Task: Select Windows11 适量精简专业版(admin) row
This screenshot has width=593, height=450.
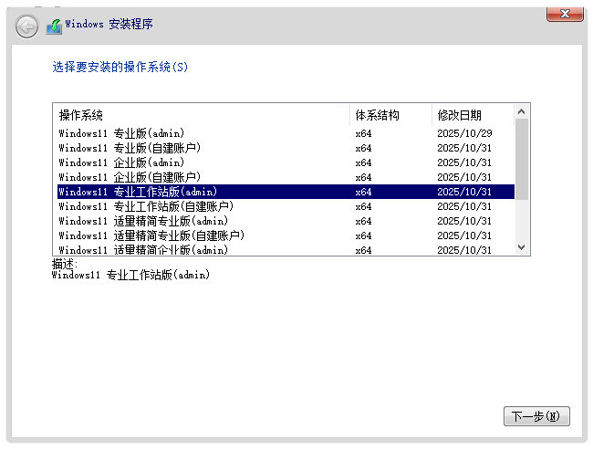Action: [x=143, y=221]
